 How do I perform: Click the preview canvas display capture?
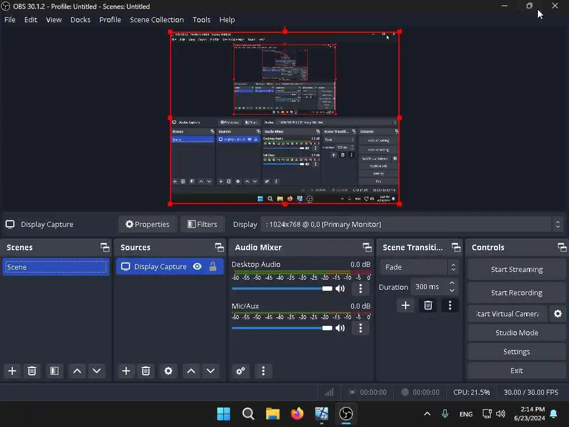[x=285, y=118]
